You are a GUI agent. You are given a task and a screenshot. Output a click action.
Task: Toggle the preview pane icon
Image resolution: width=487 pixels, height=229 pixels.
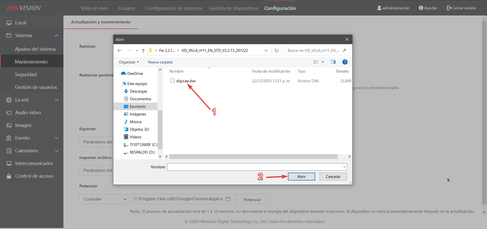[x=333, y=62]
